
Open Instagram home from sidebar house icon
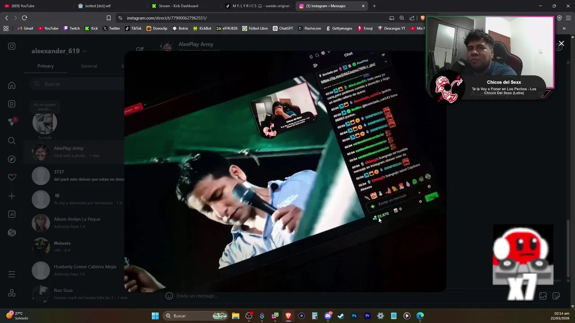pyautogui.click(x=12, y=85)
